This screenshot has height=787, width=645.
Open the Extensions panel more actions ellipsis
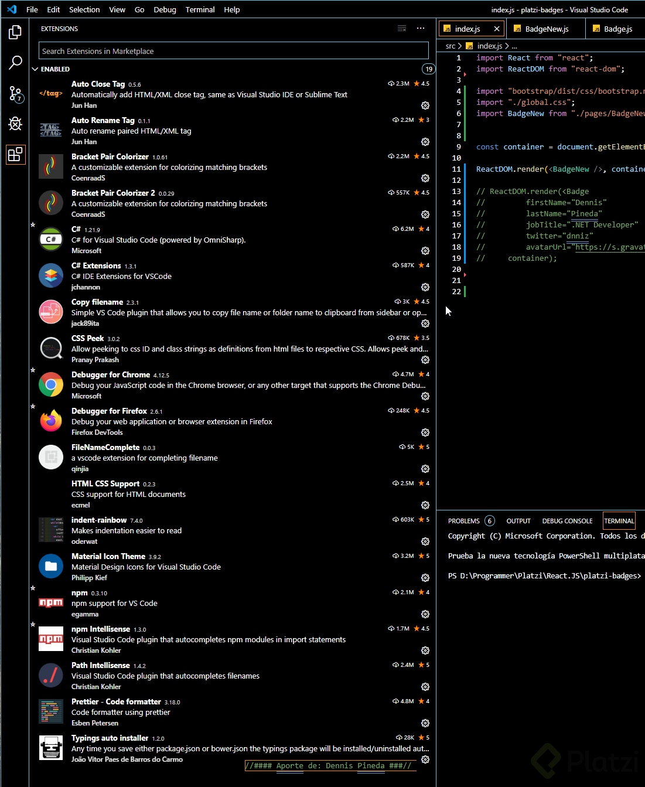point(421,28)
